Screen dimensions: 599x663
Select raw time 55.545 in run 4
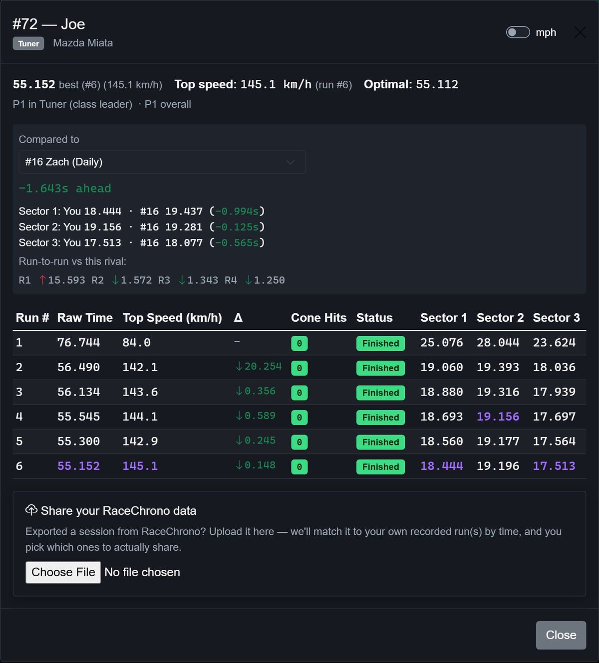click(78, 417)
